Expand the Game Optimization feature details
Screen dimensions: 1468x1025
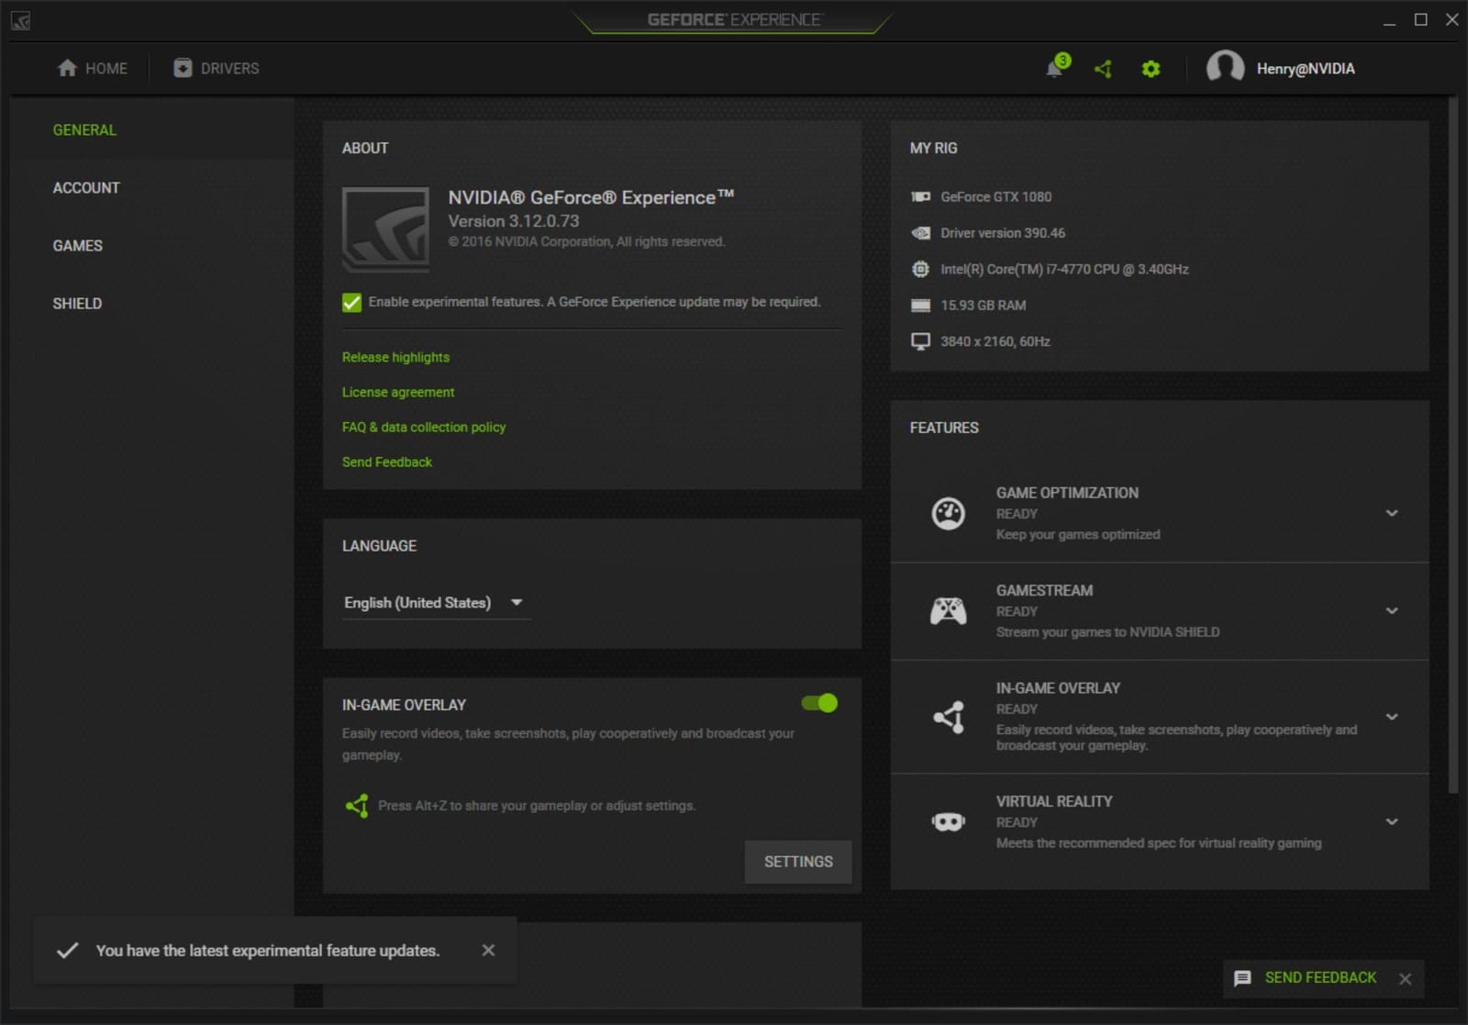point(1393,513)
